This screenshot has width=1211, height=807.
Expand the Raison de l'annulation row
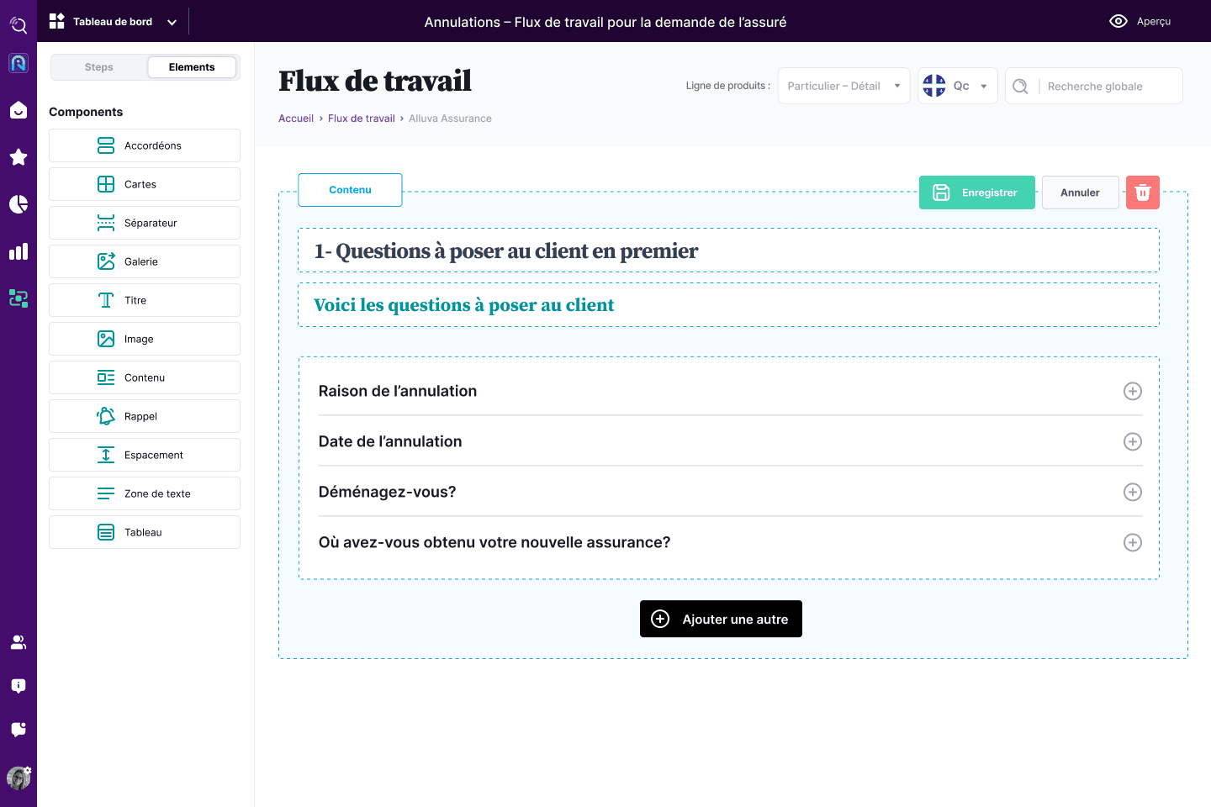(1132, 391)
